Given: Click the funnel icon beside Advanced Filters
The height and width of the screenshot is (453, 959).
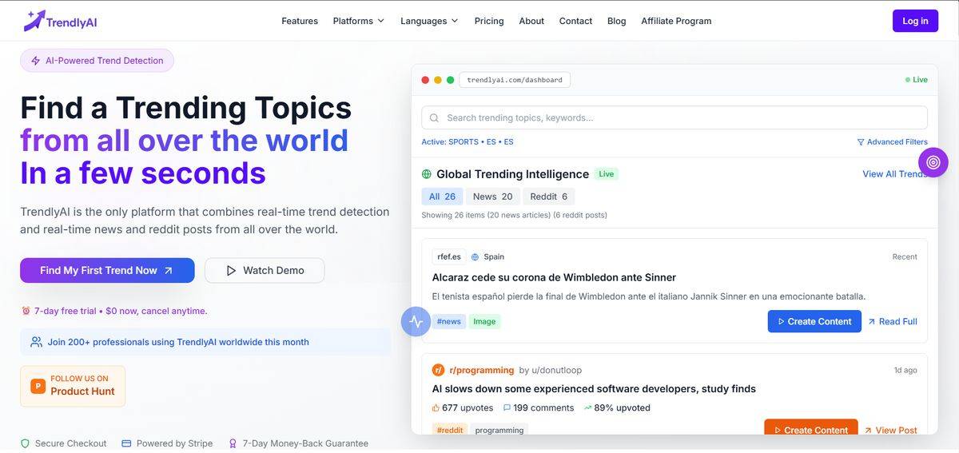Looking at the screenshot, I should (x=860, y=142).
